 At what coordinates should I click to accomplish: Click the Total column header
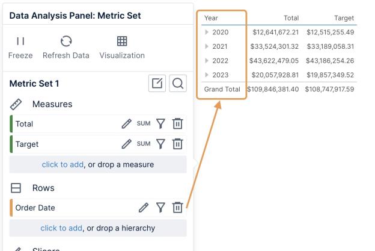click(x=291, y=19)
